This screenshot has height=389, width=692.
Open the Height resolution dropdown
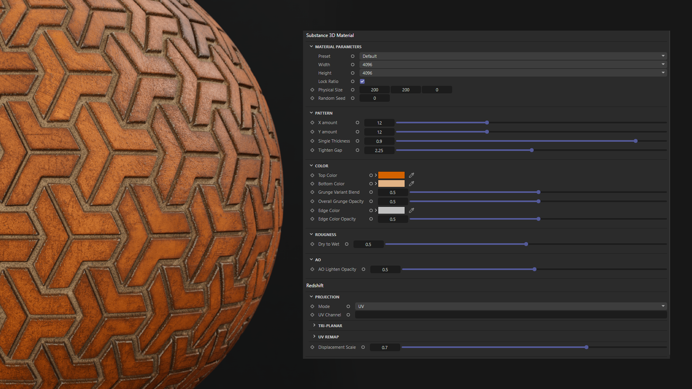(x=513, y=73)
